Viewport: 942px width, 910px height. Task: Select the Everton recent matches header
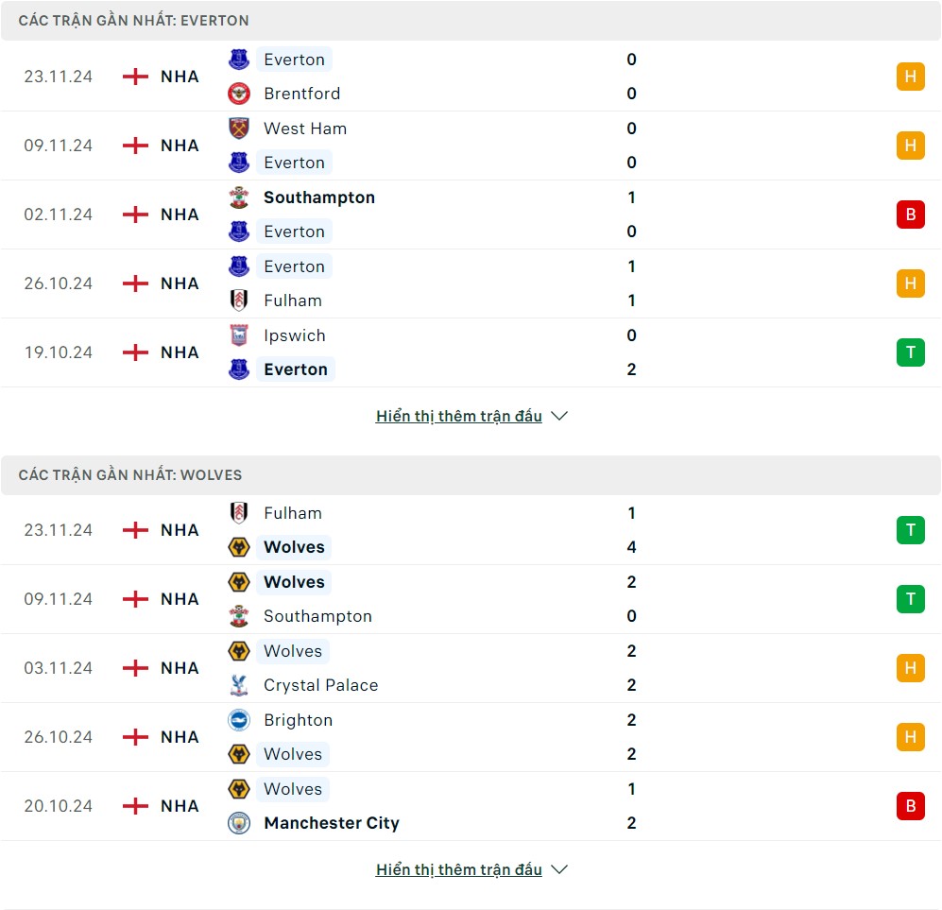pos(133,20)
